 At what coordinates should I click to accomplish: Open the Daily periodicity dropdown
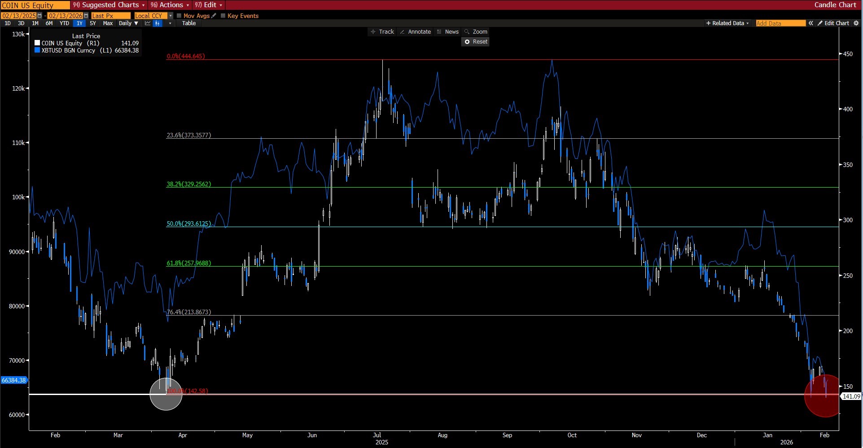pyautogui.click(x=128, y=23)
